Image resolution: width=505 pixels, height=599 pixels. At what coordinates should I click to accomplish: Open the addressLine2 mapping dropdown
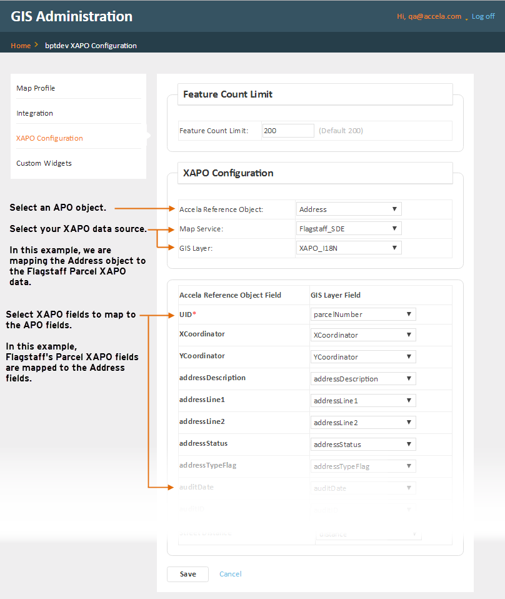363,423
